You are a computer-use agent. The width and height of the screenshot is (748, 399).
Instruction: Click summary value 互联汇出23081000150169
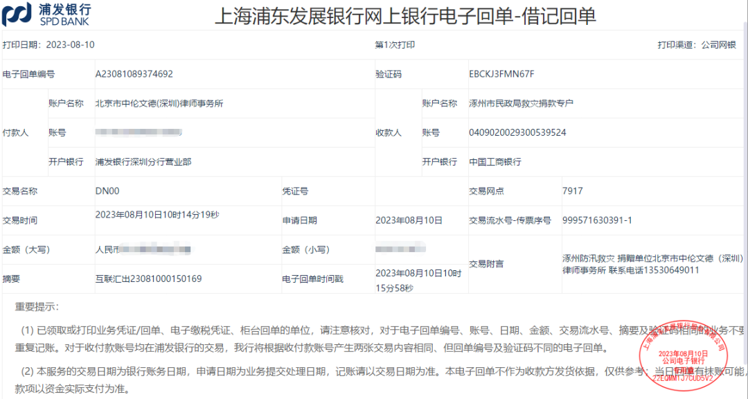click(148, 278)
